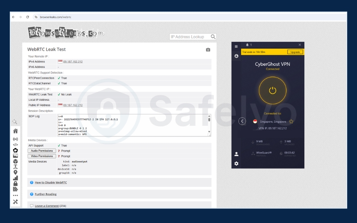
Task: Click the CyberGhost ghost logo icon
Action: (x=237, y=56)
